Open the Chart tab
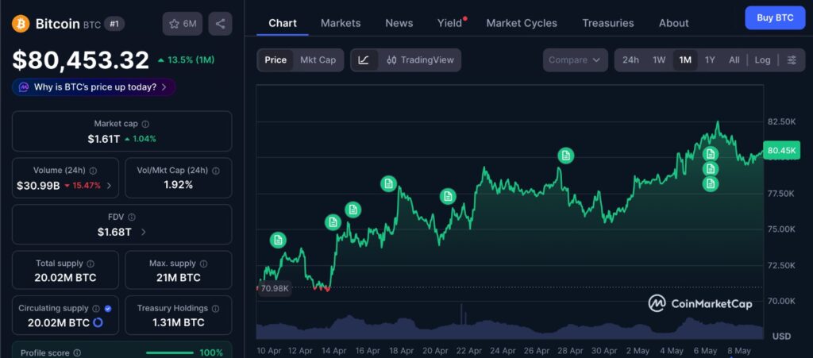Screen dimensions: 813x358 tap(283, 23)
